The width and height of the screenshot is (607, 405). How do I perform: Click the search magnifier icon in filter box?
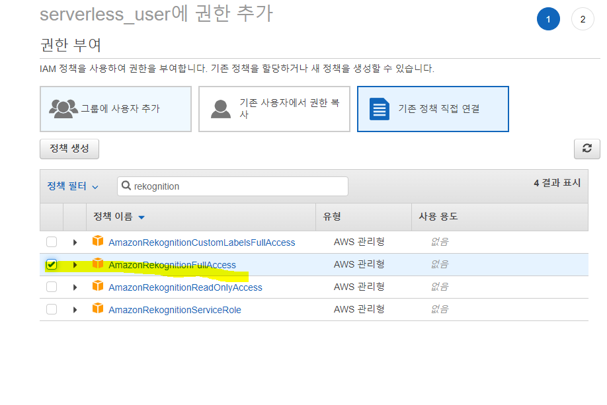click(x=126, y=186)
